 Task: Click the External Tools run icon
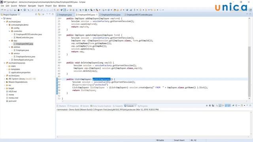pos(97,10)
